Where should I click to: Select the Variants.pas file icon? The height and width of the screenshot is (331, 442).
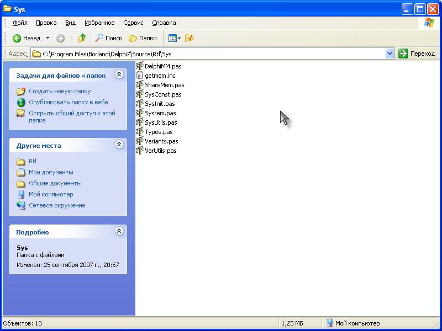[x=140, y=141]
